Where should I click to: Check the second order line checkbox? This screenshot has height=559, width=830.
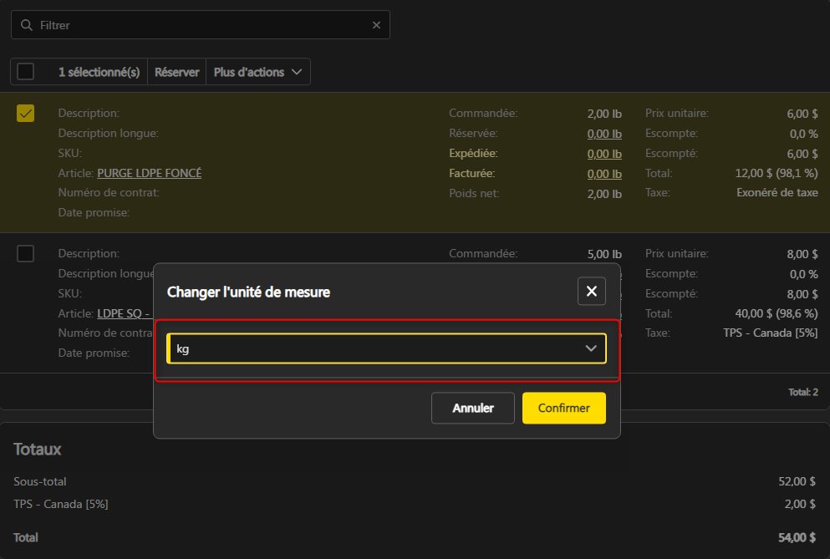[26, 254]
